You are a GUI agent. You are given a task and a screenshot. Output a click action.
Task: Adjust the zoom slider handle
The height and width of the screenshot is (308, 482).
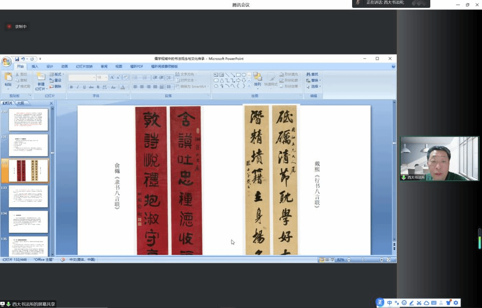[x=363, y=260]
